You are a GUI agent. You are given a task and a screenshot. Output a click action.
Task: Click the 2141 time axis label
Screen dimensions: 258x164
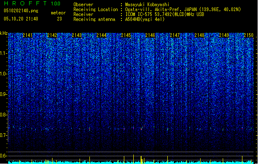[x=27, y=35]
